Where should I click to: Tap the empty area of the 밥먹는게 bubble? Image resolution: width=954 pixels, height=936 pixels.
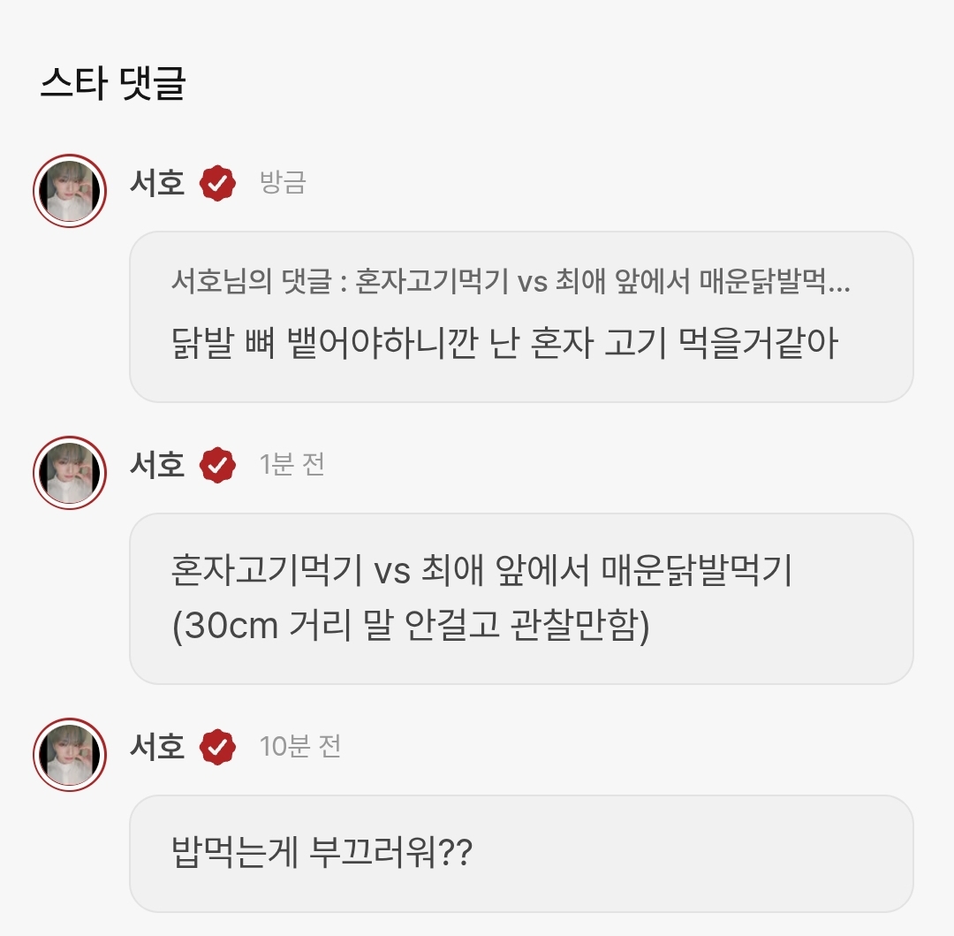(707, 854)
